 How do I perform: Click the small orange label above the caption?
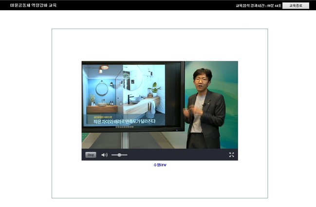[x=103, y=117]
